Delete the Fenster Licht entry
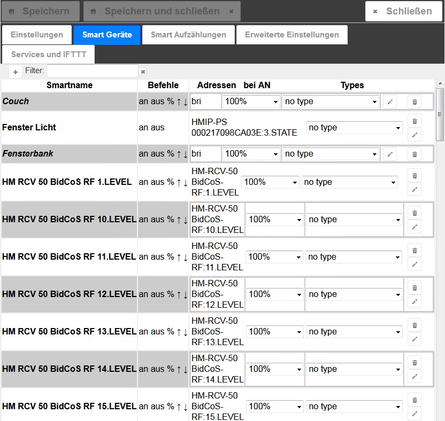 [415, 121]
